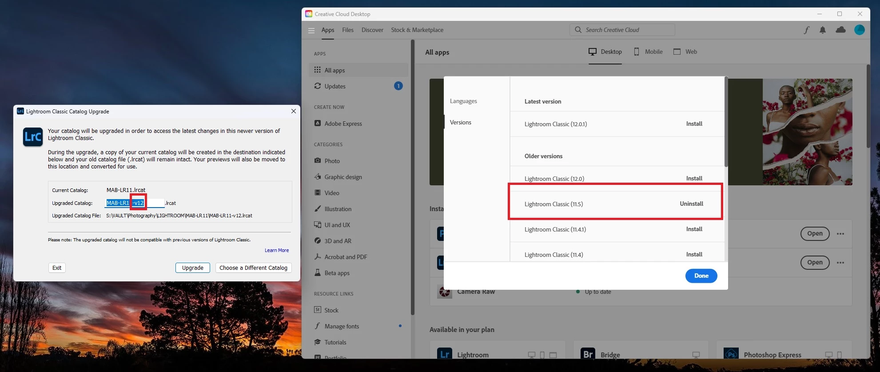This screenshot has height=372, width=880.
Task: Click the Lightroom app icon in plan list
Action: point(445,353)
